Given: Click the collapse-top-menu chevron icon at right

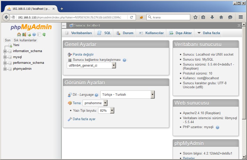Looking at the screenshot, I should tap(239, 26).
